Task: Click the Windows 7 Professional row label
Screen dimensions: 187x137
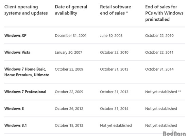Action: coord(25,92)
